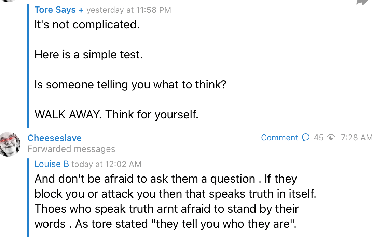Click the "It's not complicated." line

[x=87, y=25]
